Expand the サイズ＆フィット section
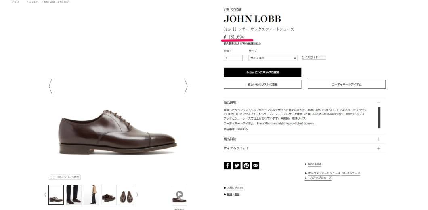This screenshot has height=210, width=428. point(304,148)
